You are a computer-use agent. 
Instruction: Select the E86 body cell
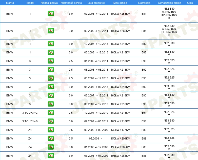point(144,156)
